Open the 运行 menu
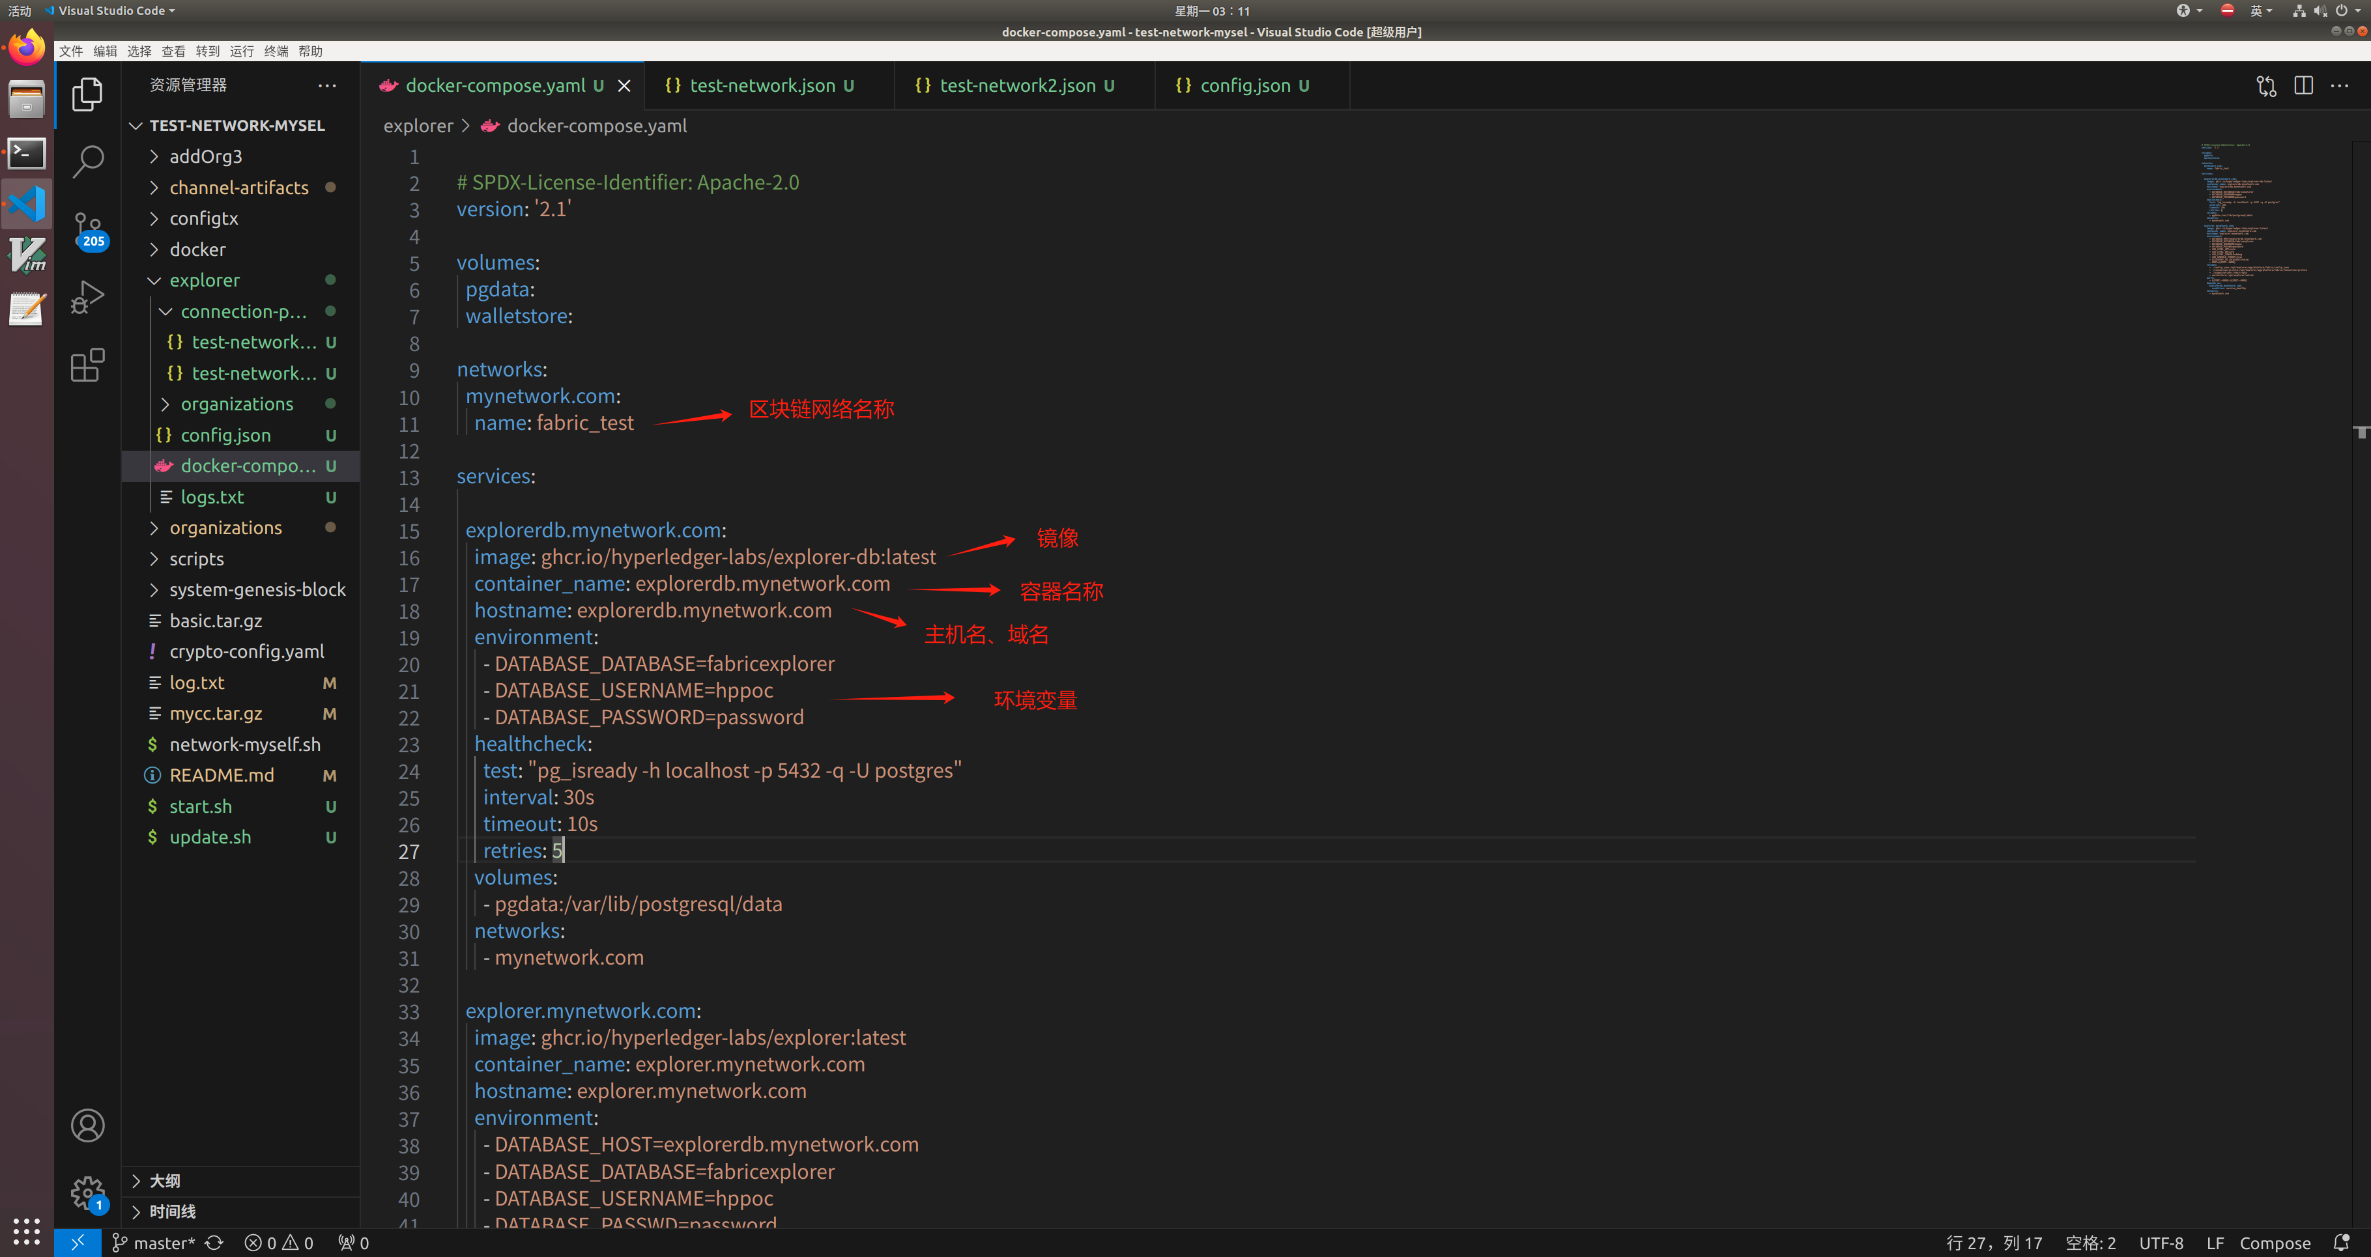This screenshot has height=1257, width=2371. click(x=242, y=51)
